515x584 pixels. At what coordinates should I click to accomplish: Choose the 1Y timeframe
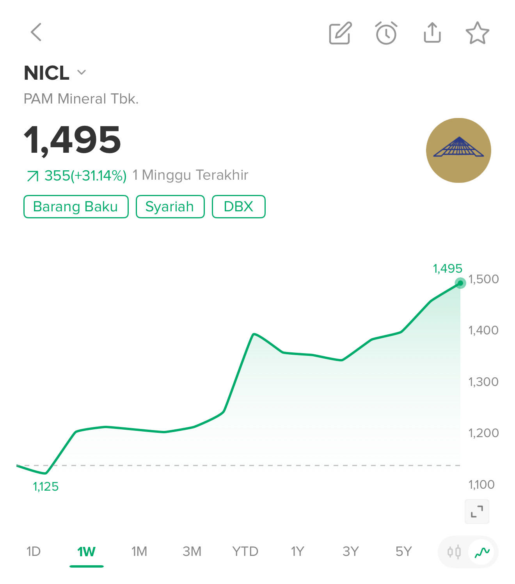click(297, 551)
